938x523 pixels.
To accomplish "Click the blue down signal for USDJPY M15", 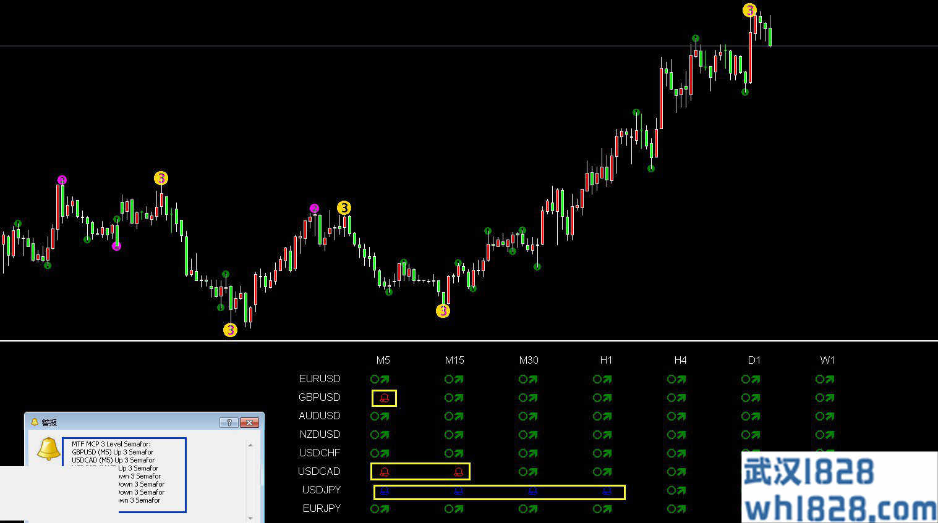I will pos(458,492).
